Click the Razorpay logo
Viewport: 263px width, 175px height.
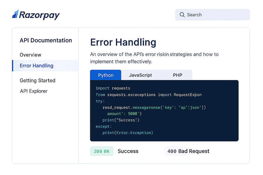point(36,15)
